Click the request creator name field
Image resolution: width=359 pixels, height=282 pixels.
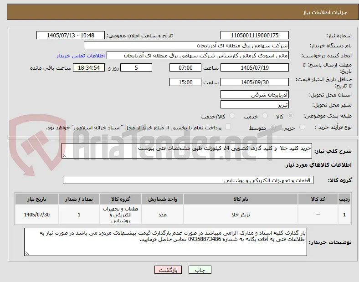coord(198,56)
